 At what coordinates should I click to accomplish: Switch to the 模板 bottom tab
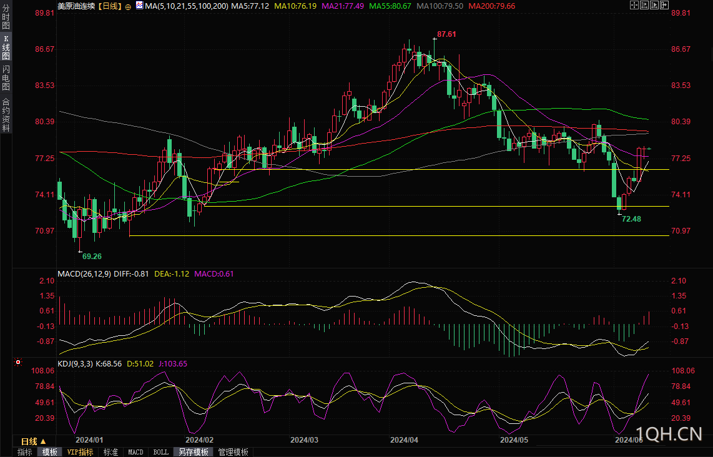[49, 452]
